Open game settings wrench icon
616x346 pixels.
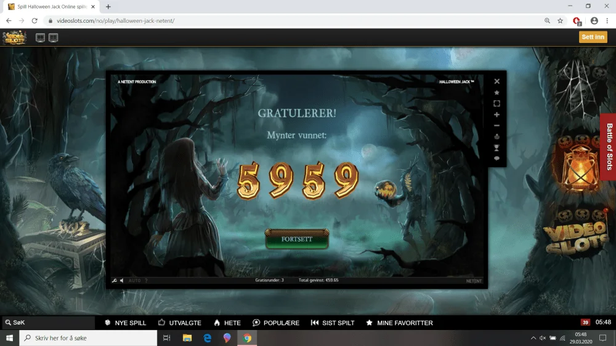pyautogui.click(x=115, y=281)
